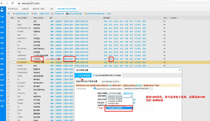Go back using the browser back arrow

2,3
